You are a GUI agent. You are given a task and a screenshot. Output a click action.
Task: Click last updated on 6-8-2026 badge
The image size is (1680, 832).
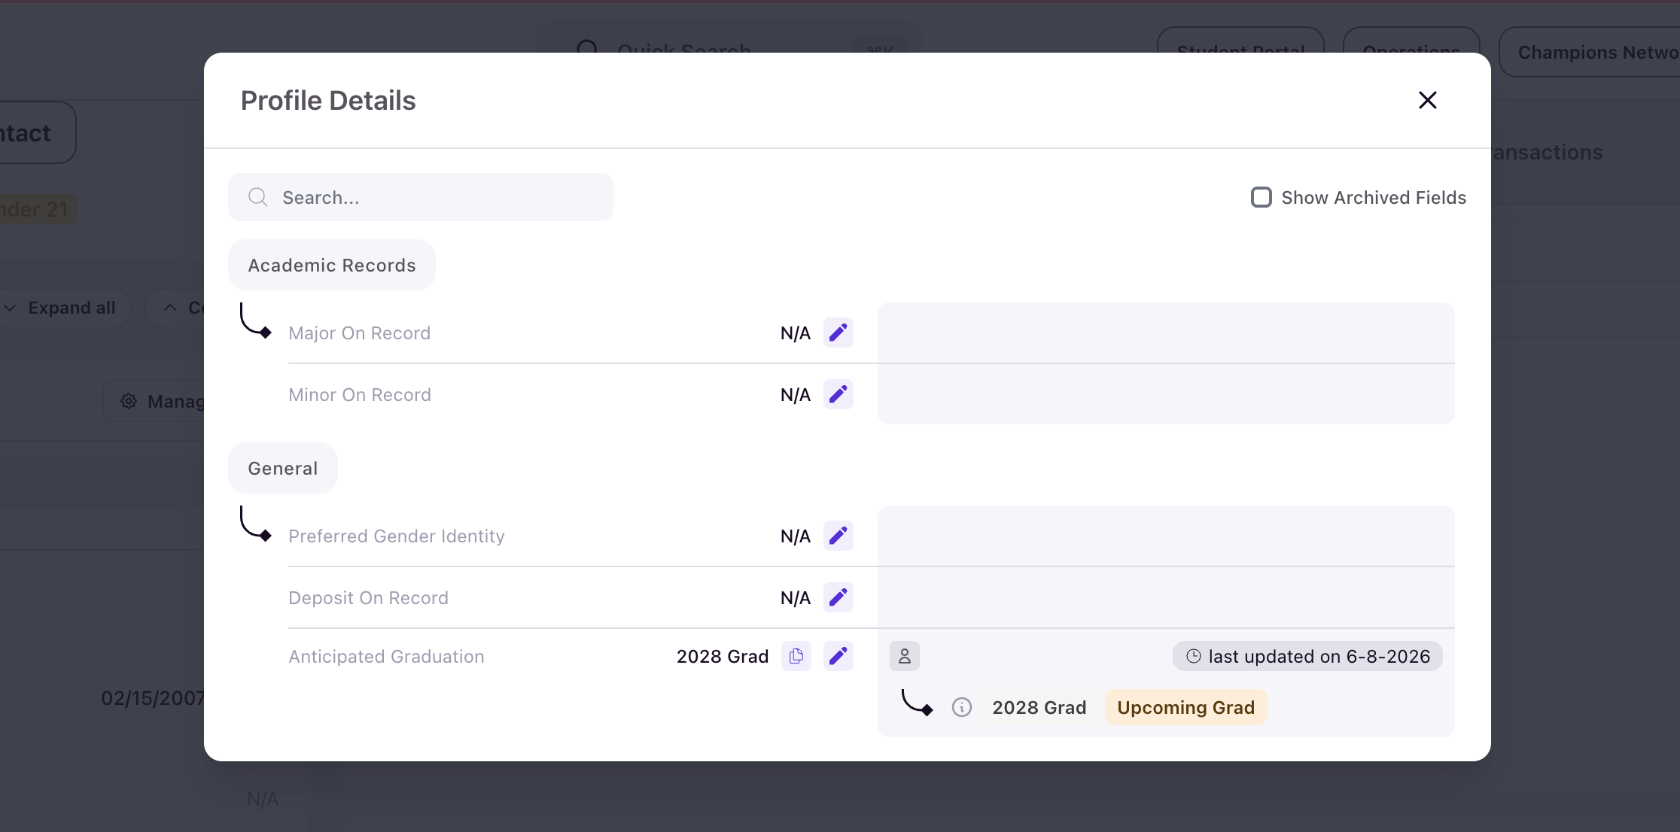[1307, 656]
